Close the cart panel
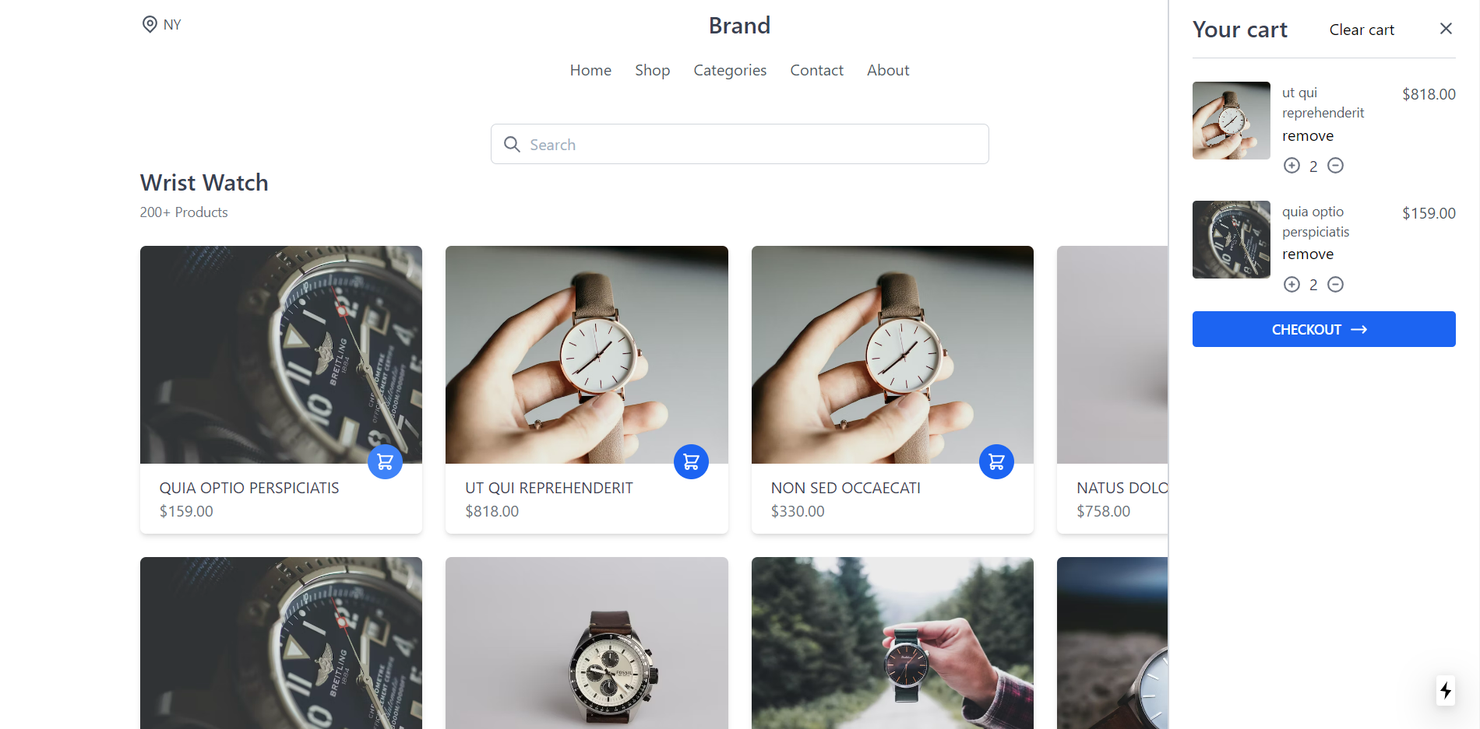The height and width of the screenshot is (729, 1480). (x=1446, y=29)
